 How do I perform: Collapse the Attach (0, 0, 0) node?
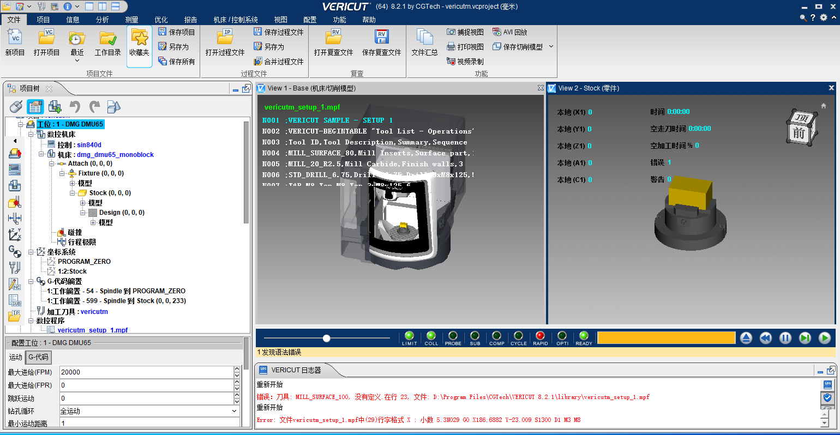pyautogui.click(x=51, y=164)
